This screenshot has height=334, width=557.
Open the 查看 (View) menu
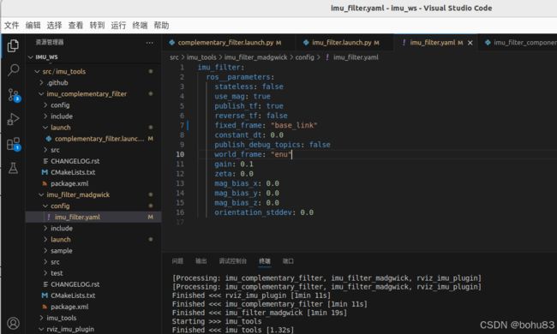(x=75, y=25)
